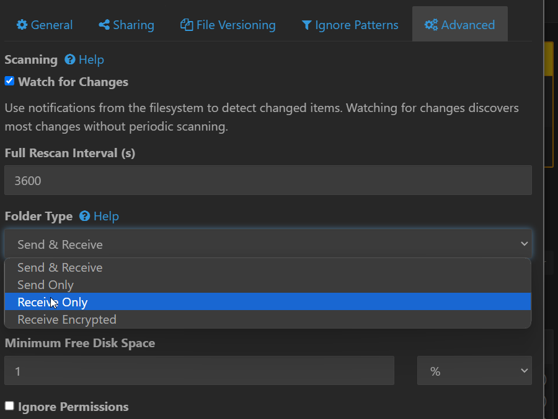Click the share icon beside Sharing
558x419 pixels.
pos(104,25)
